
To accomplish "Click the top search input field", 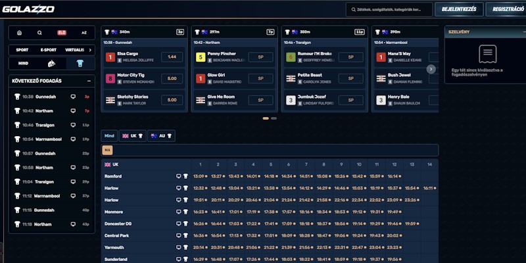I will 389,9.
